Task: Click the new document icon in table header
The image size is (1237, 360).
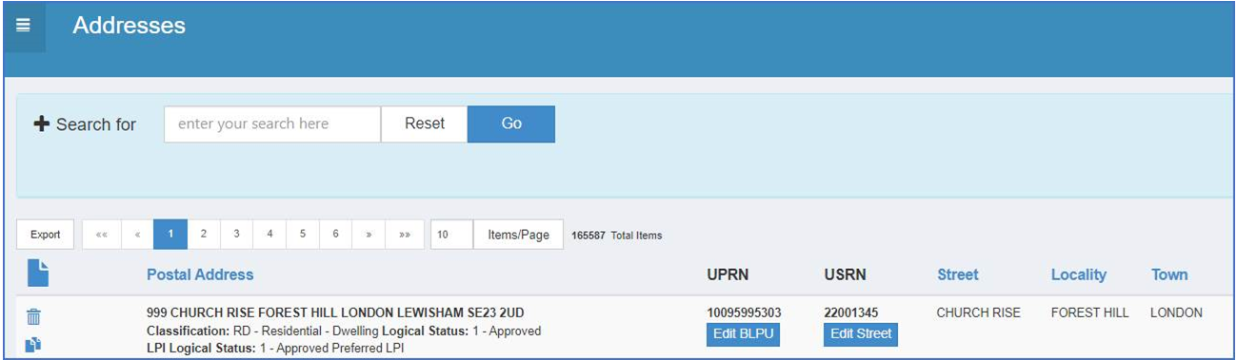Action: point(37,274)
